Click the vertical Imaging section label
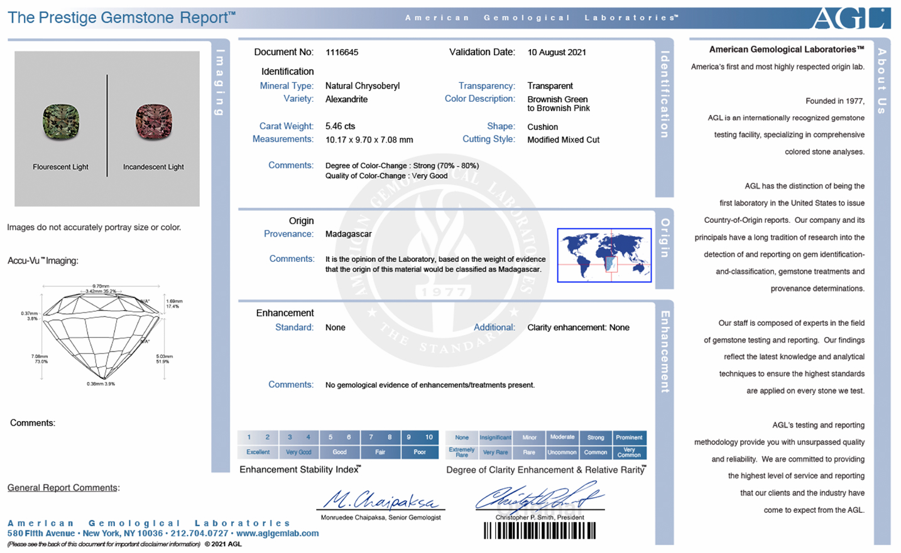 click(219, 82)
